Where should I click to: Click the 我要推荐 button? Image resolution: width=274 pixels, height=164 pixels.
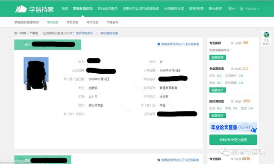(217, 57)
